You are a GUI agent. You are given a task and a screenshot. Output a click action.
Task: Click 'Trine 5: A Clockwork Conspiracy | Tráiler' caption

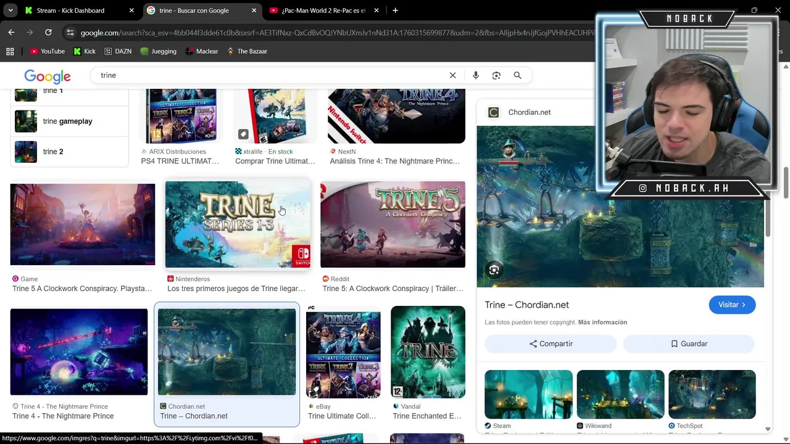click(x=393, y=289)
